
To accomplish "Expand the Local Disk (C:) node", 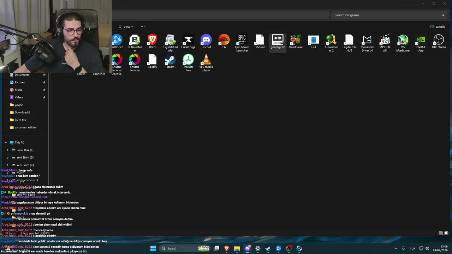I will click(x=7, y=150).
